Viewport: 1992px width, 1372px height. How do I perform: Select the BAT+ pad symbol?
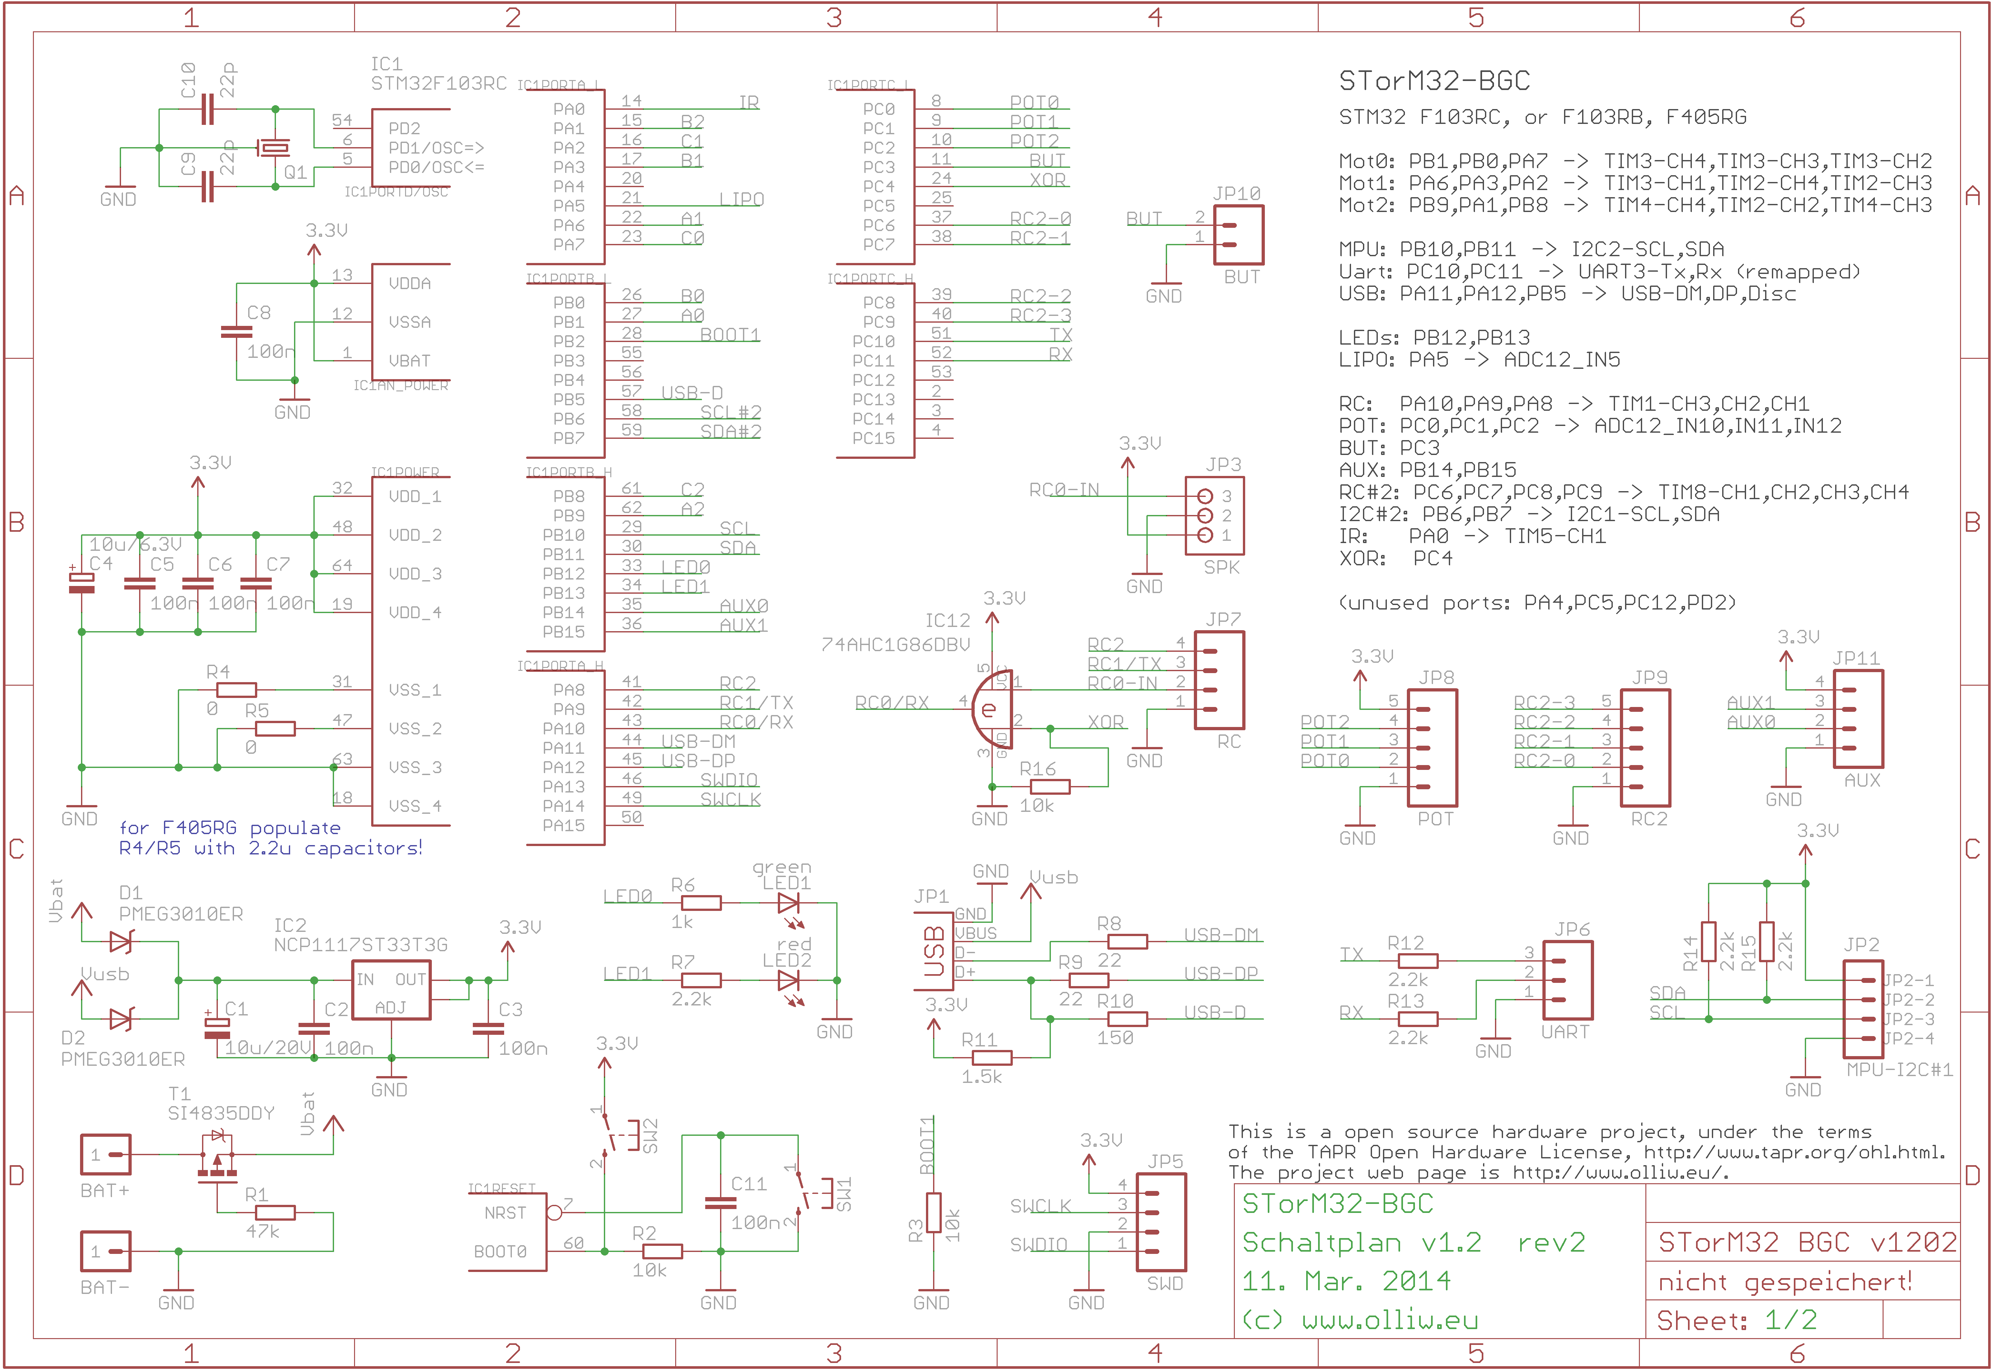106,1155
